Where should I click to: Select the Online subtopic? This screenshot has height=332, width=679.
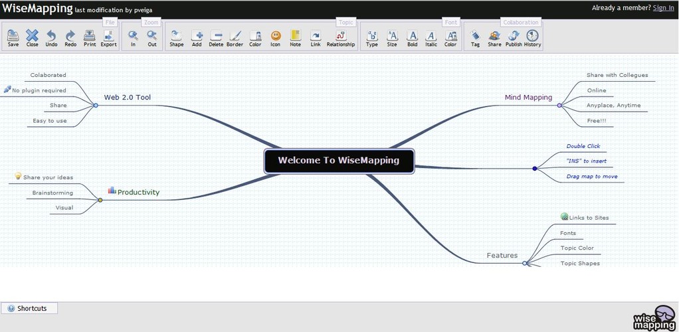click(x=597, y=90)
